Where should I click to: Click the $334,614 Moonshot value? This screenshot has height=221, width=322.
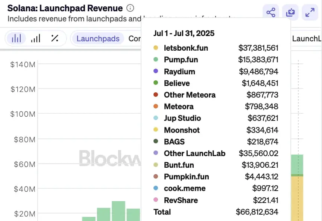263,130
